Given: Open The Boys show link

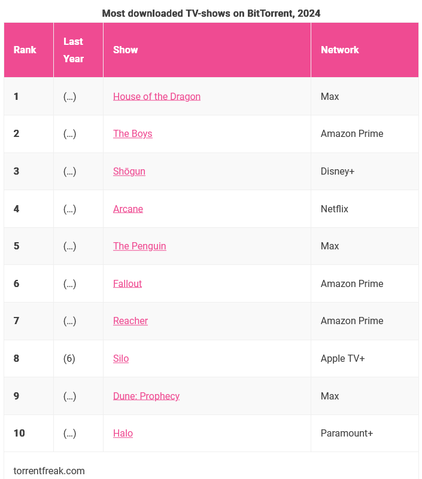Looking at the screenshot, I should (133, 134).
